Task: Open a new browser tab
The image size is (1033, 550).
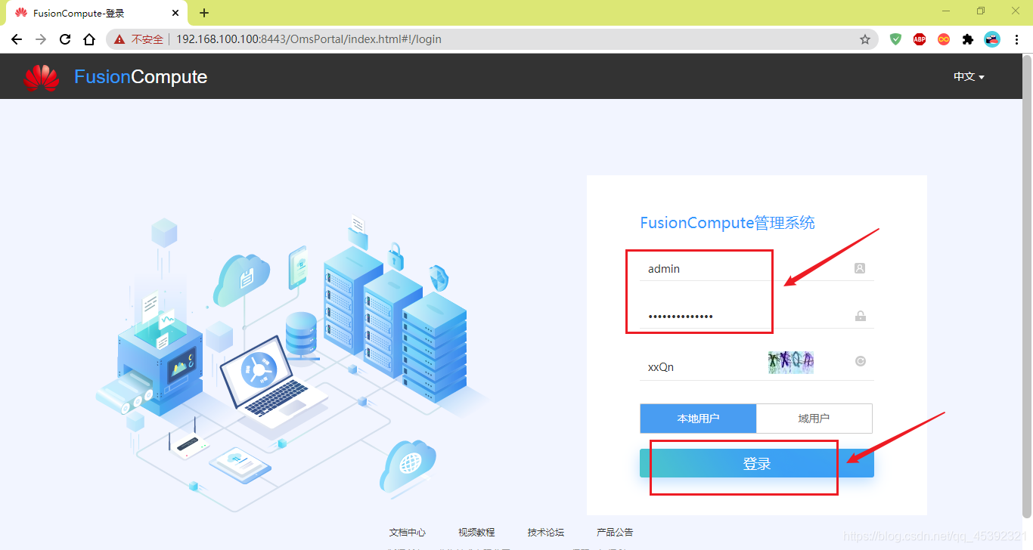Action: 204,13
